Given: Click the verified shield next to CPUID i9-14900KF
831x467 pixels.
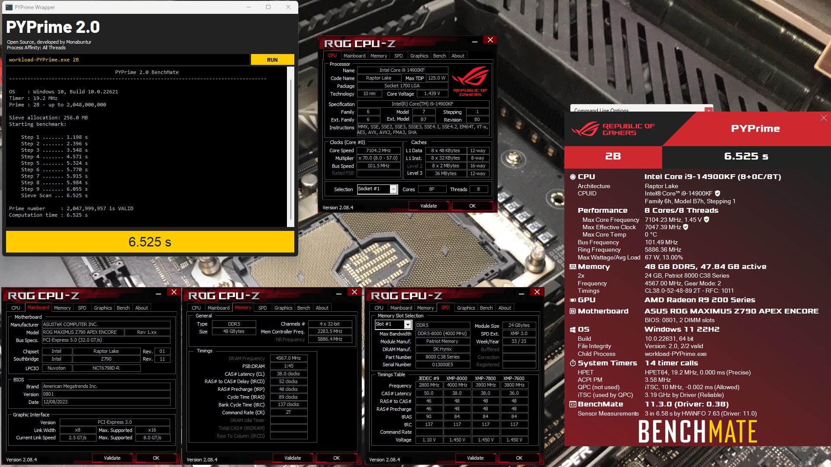Looking at the screenshot, I should (718, 193).
